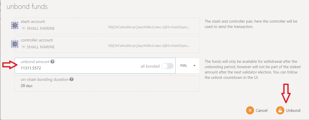Click the minus icon beside the controller SMALL MARINE
309x120 pixels.
[23, 47]
